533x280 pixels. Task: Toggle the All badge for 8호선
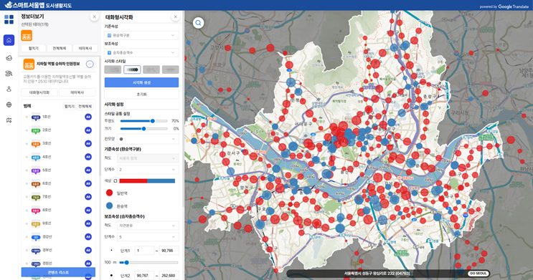click(88, 210)
